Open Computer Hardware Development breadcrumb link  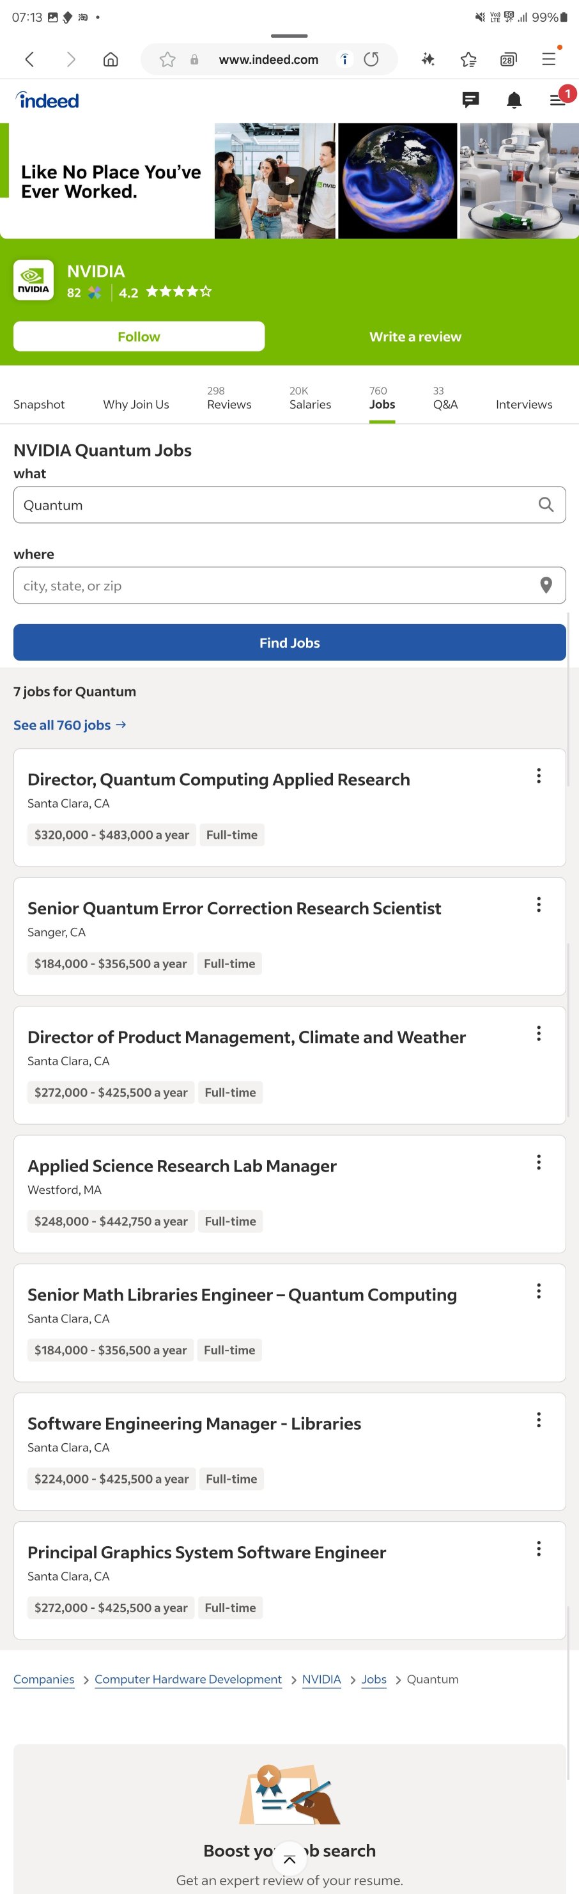(x=188, y=1679)
